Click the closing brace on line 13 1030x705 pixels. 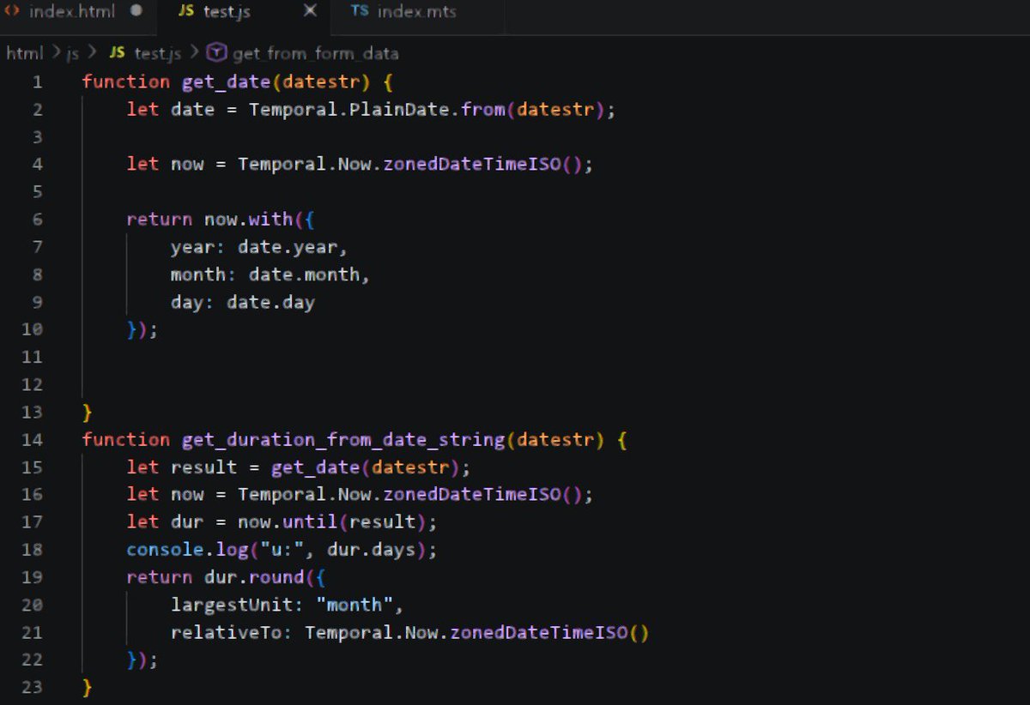tap(88, 413)
